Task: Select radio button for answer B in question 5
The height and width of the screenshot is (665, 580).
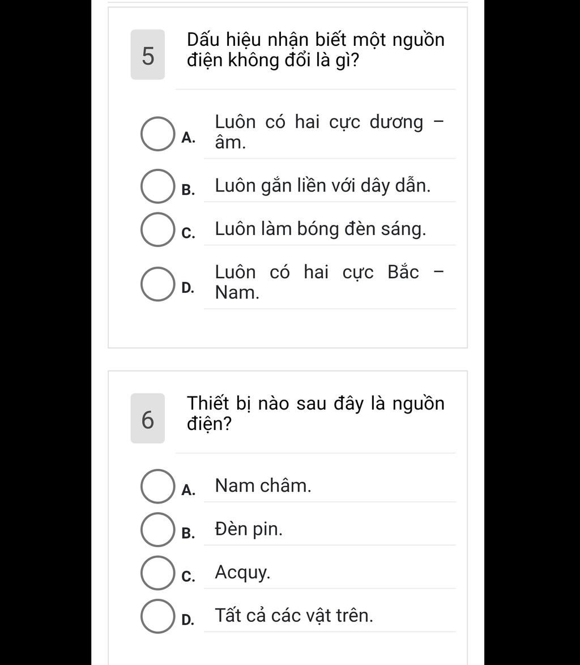Action: pos(157,186)
